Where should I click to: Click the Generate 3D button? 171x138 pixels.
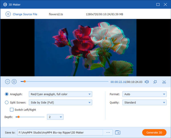click(x=154, y=132)
